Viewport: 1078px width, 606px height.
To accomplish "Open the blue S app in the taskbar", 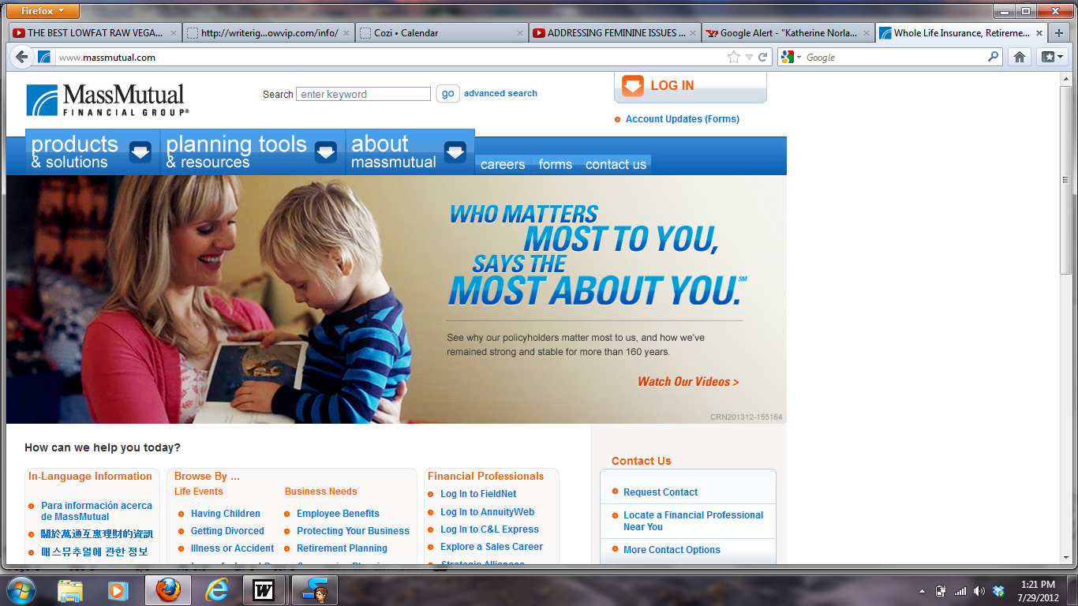I will pos(315,590).
